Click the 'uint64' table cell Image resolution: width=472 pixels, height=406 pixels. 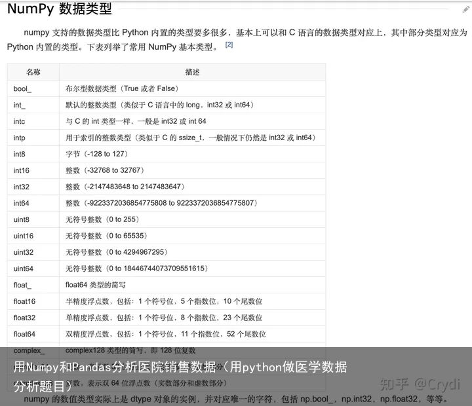pyautogui.click(x=33, y=269)
